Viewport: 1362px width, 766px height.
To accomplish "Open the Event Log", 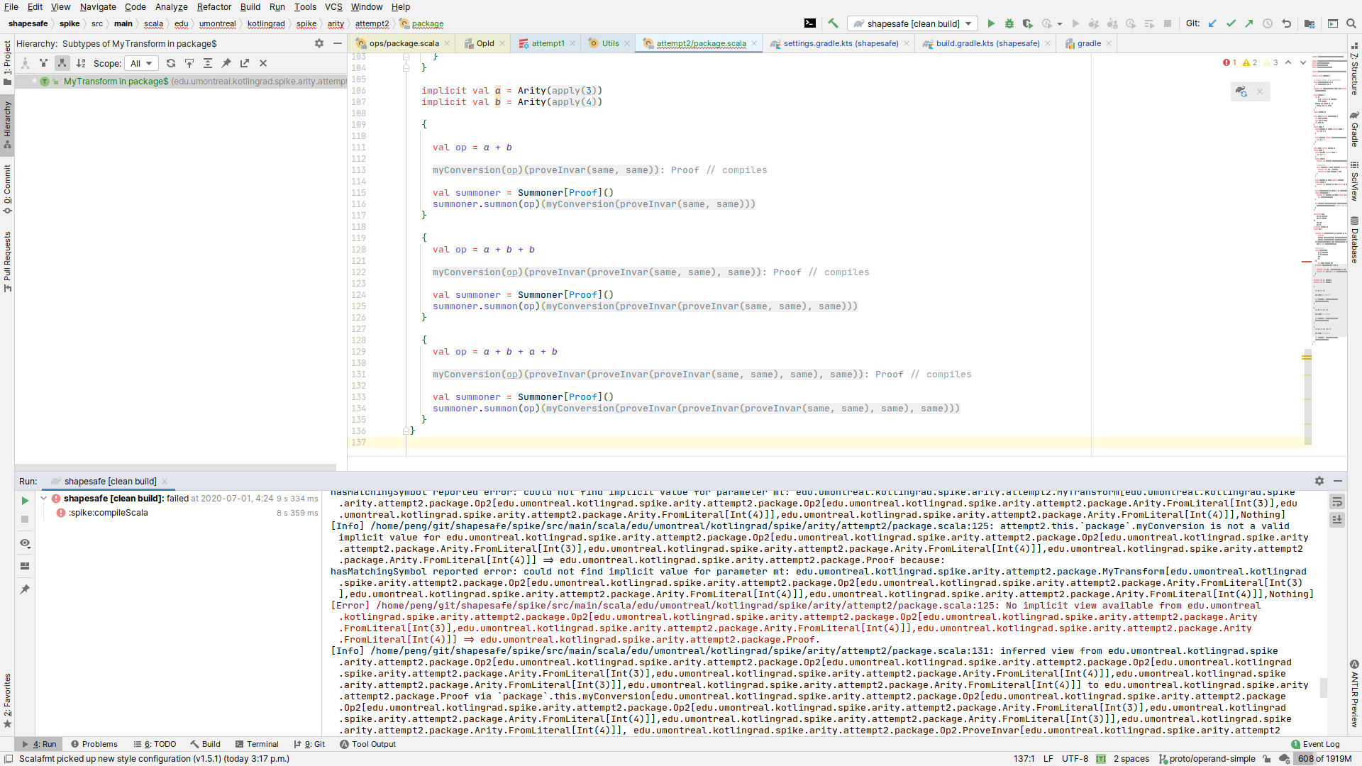I will click(1321, 744).
